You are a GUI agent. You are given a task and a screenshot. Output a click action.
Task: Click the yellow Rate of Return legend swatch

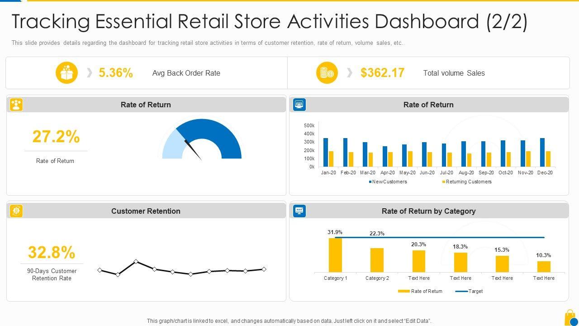click(403, 291)
